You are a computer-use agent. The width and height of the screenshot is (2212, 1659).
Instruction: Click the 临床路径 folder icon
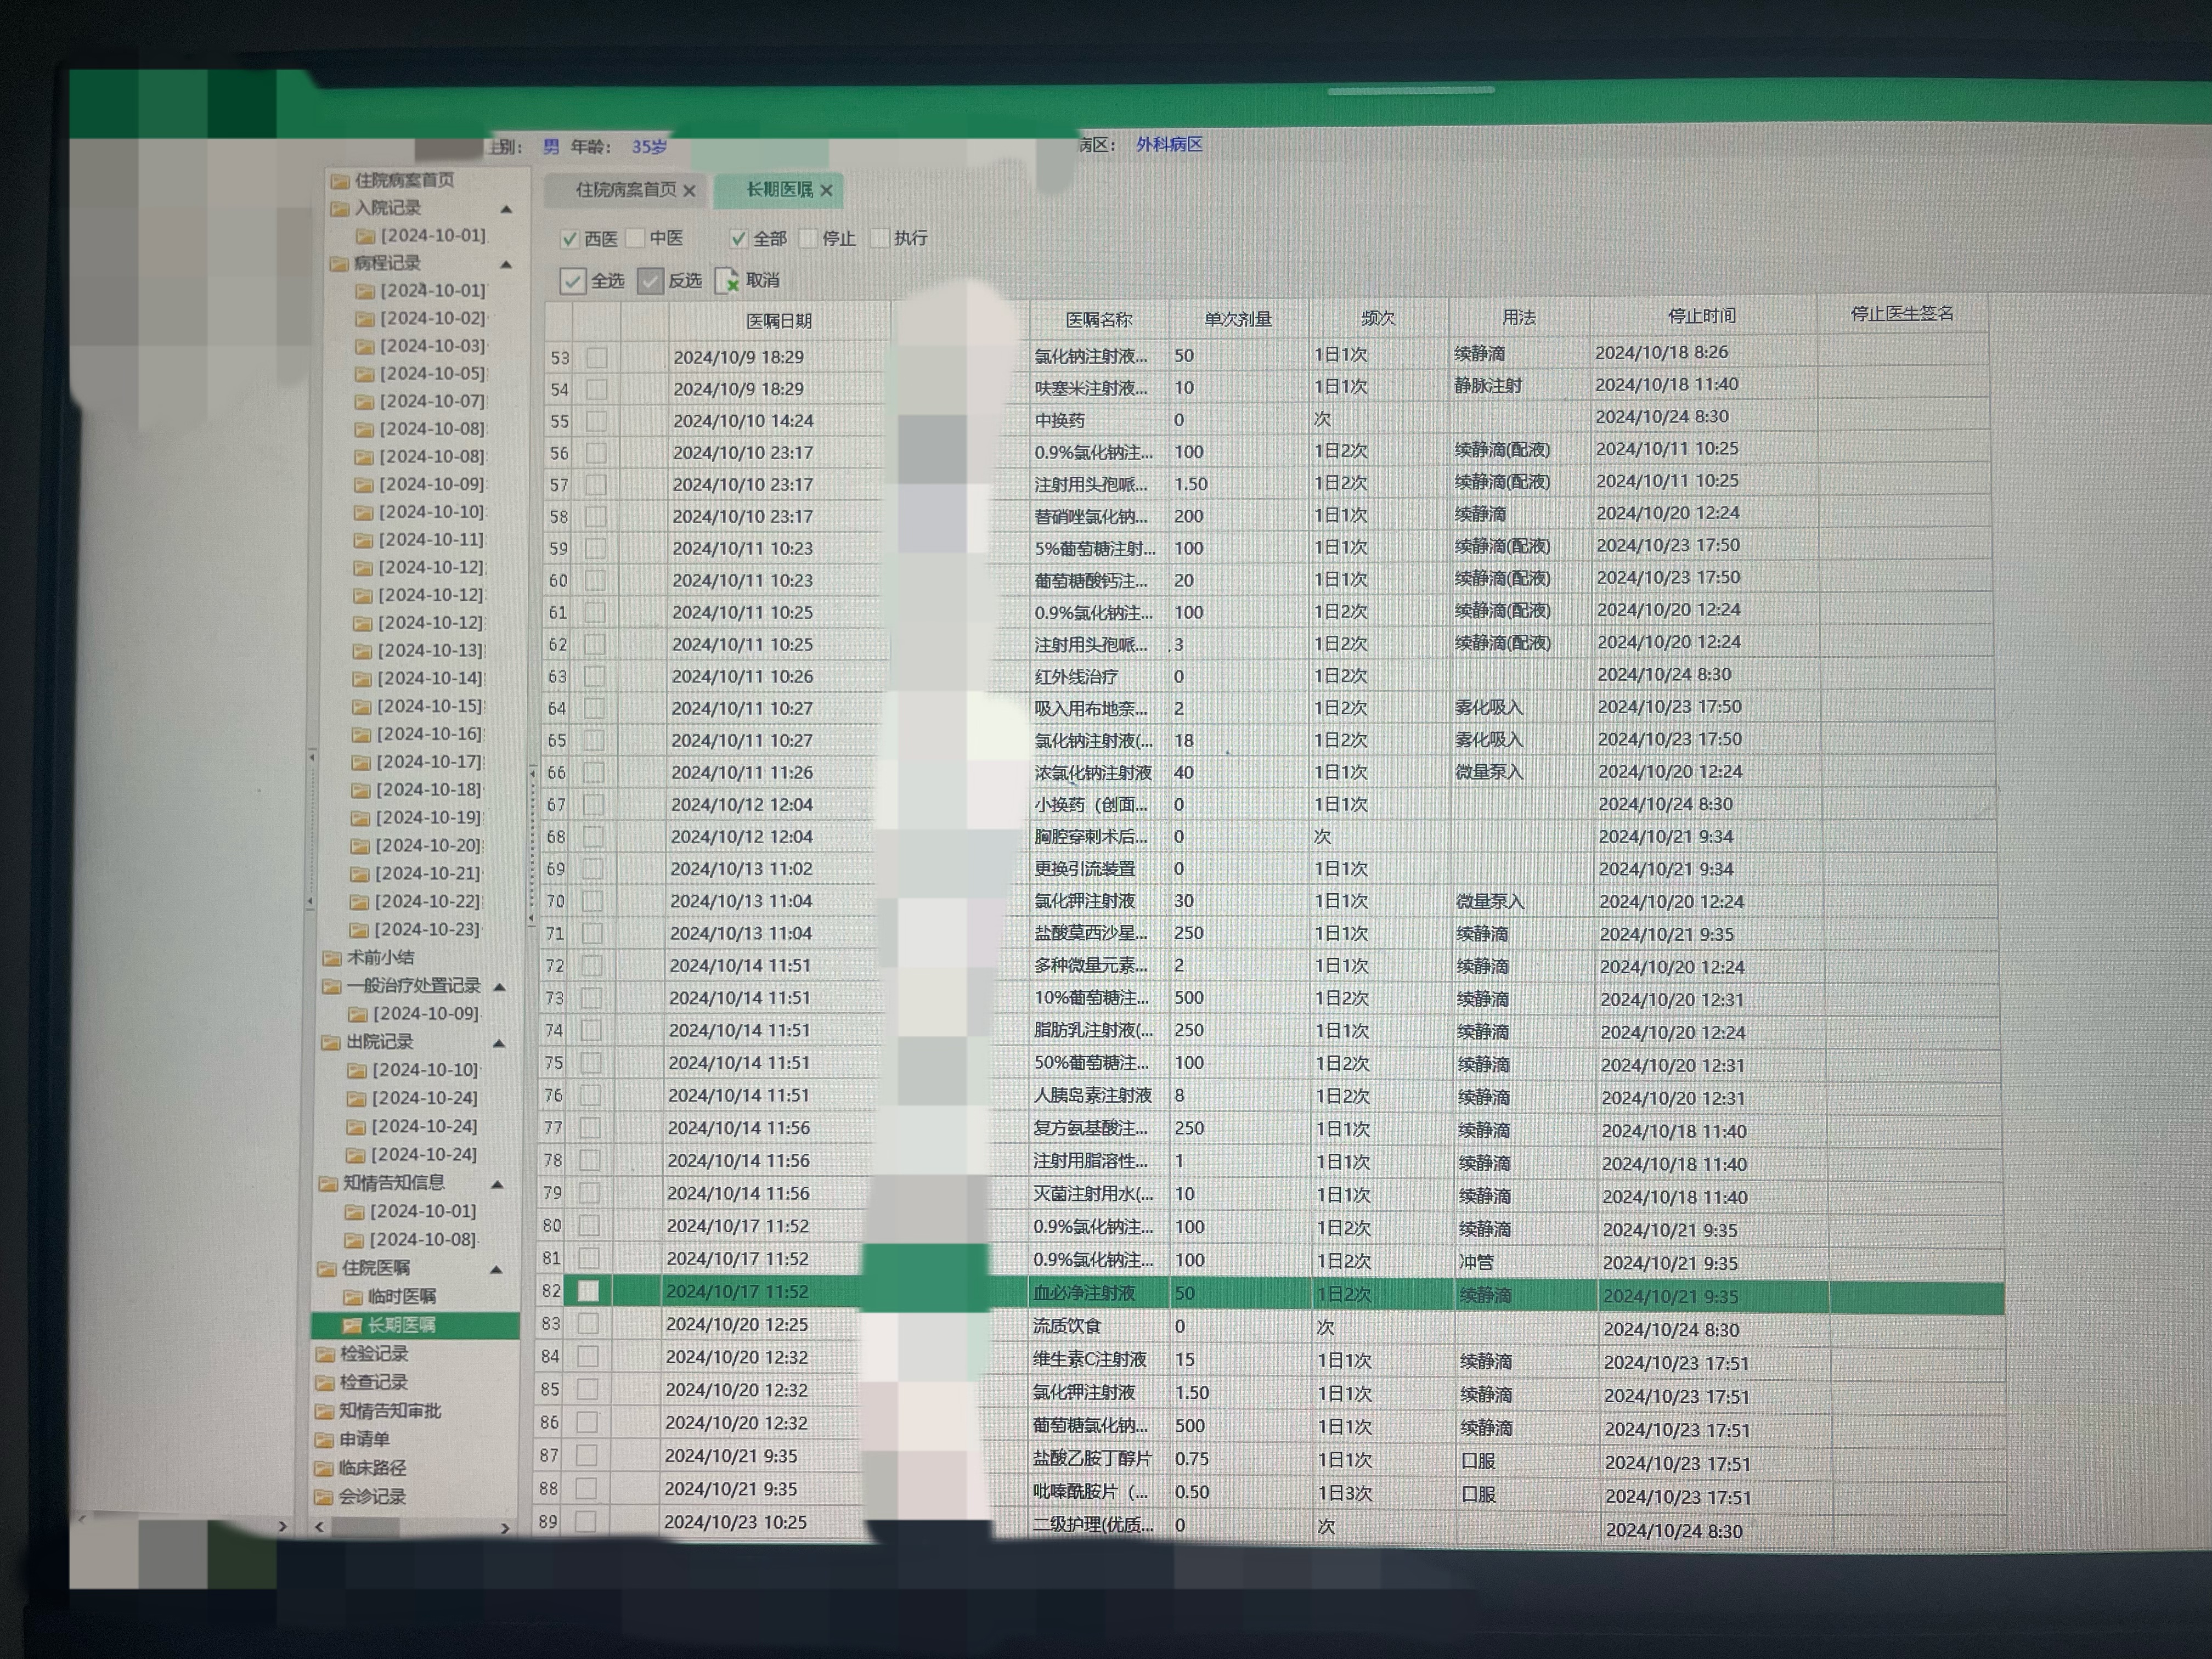(323, 1468)
